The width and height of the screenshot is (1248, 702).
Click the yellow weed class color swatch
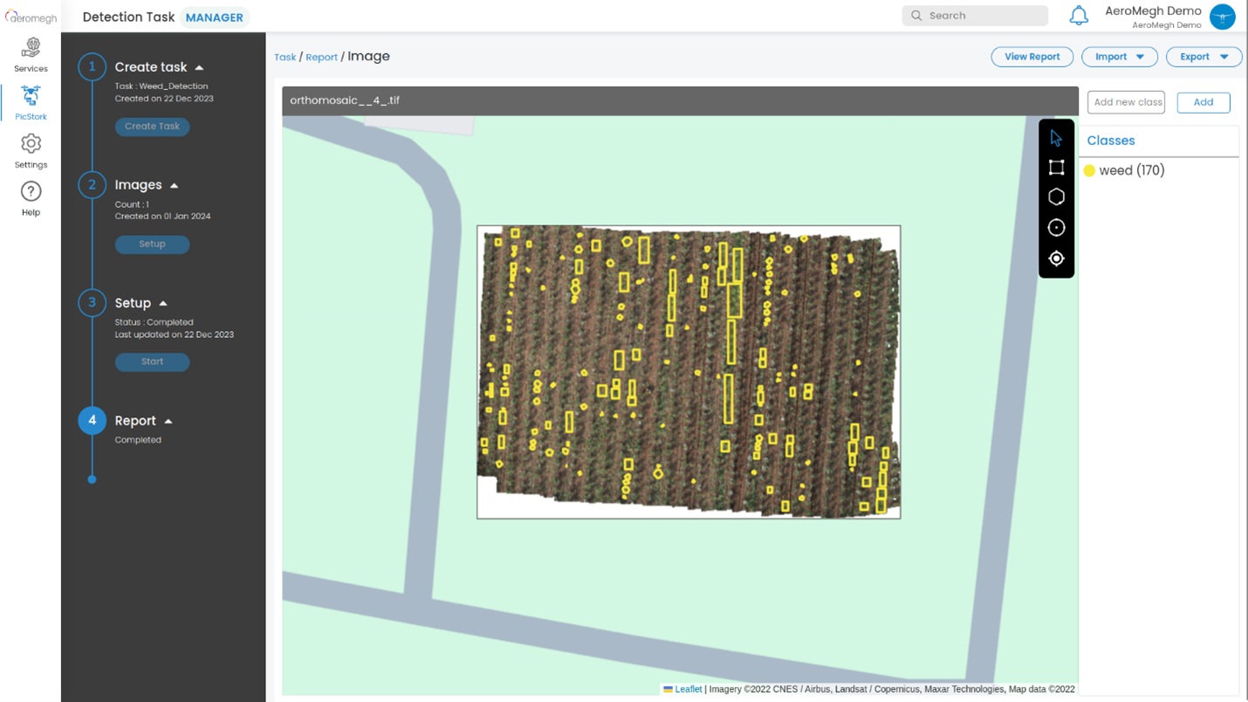[x=1089, y=171]
